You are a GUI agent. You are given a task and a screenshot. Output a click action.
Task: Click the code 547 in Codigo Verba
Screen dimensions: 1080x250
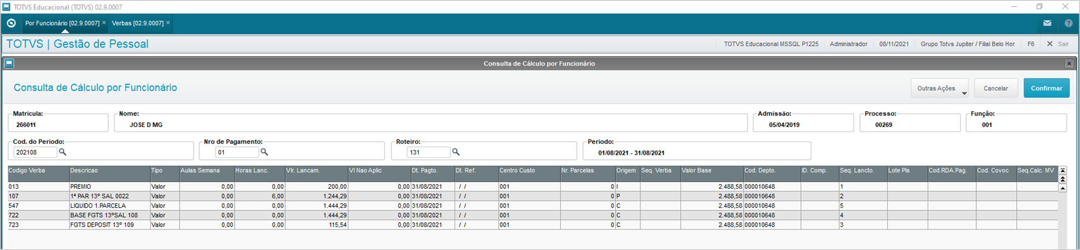pos(14,206)
